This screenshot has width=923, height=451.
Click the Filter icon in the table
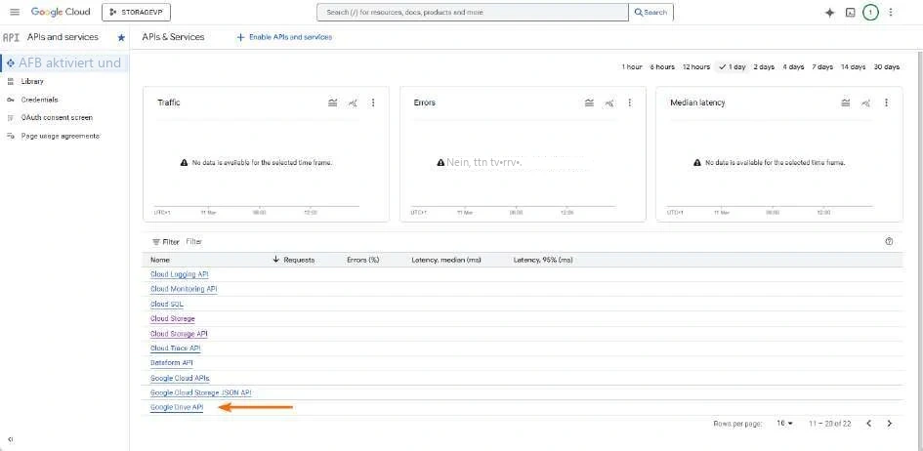[156, 242]
